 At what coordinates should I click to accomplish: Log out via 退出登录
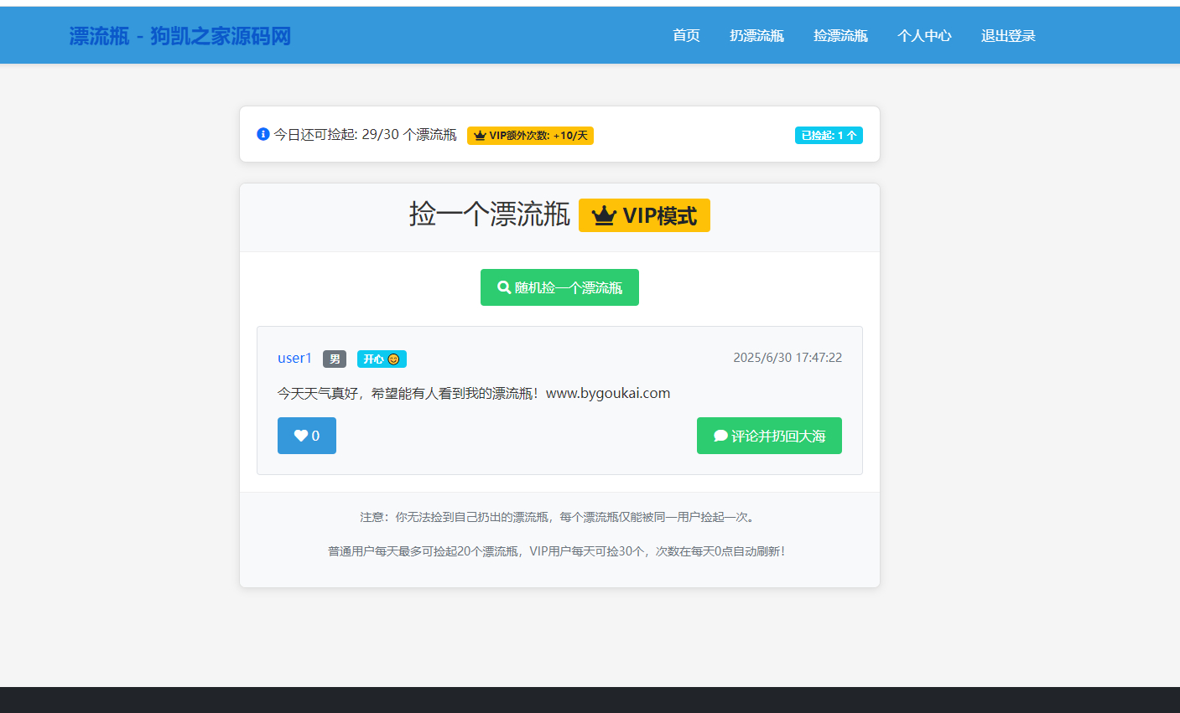click(x=1008, y=35)
